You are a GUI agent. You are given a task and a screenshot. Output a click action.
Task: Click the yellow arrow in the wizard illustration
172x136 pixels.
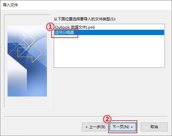(30, 53)
